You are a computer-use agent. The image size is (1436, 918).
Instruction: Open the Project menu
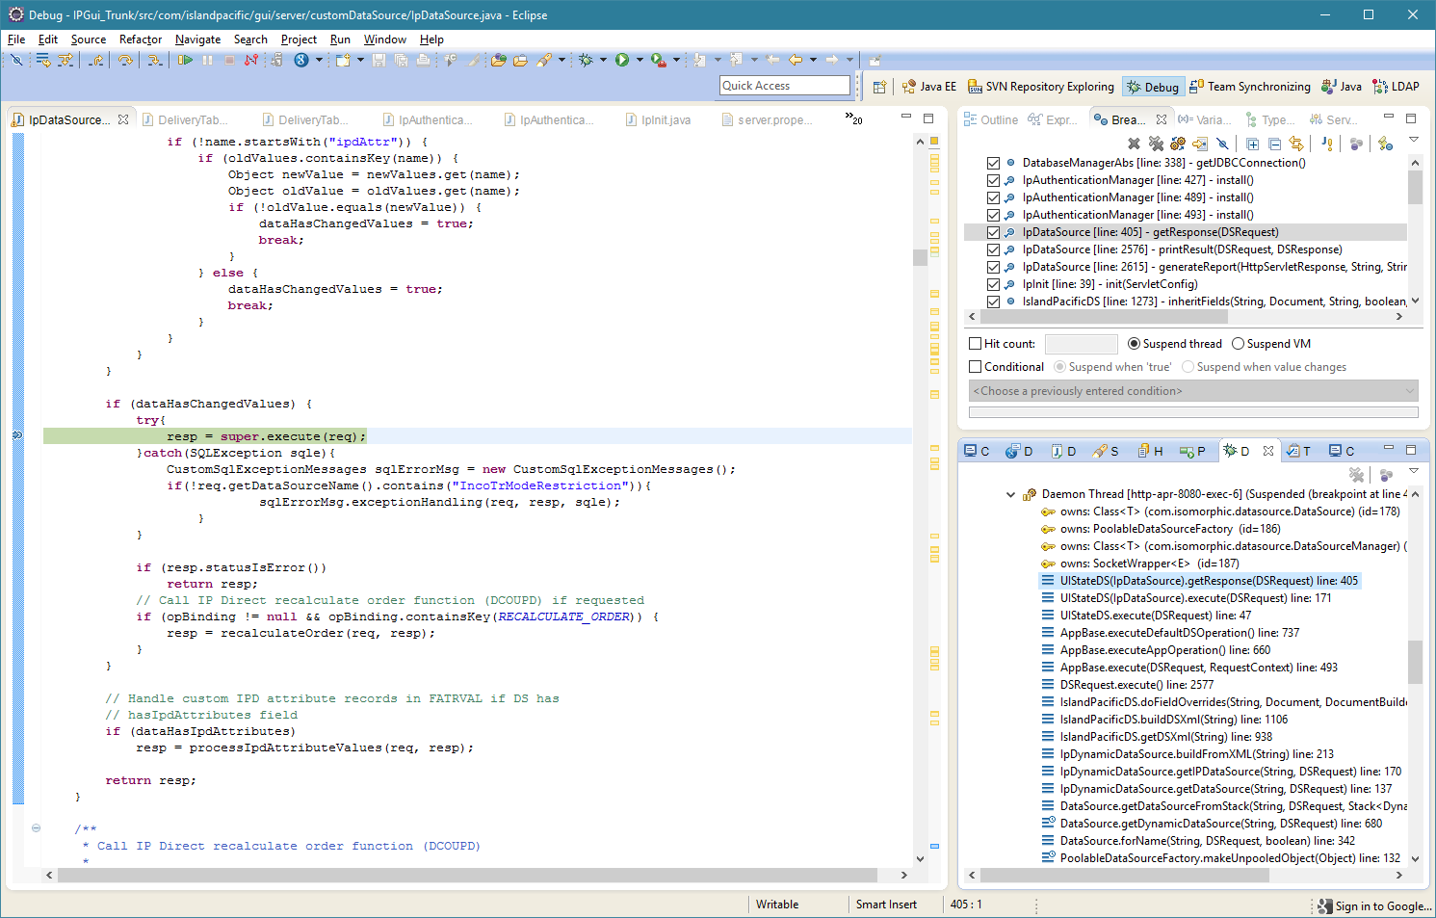pyautogui.click(x=299, y=39)
